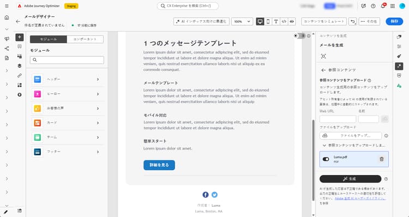This screenshot has width=409, height=217.
Task: Open the campaigns megaphone icon in sidebar
Action: point(7,39)
